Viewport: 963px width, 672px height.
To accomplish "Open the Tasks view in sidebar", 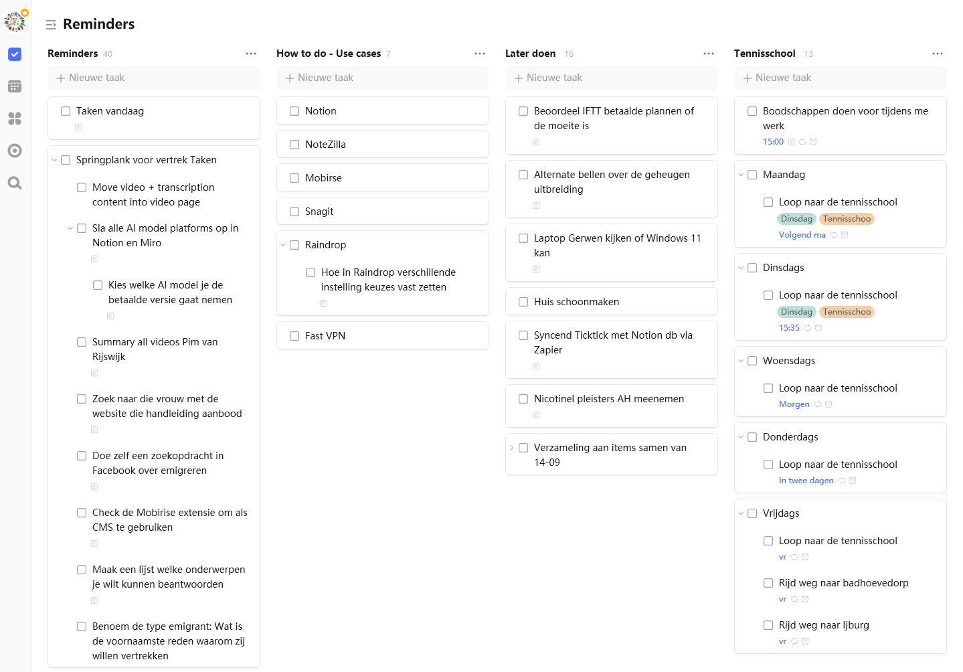I will [15, 54].
